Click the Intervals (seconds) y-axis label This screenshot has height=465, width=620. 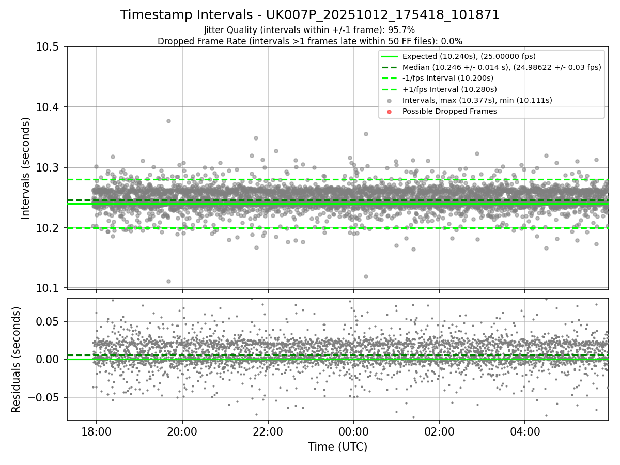26,167
